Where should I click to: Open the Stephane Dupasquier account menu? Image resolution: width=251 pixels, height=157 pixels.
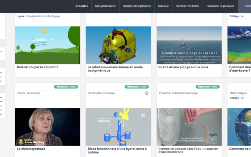(220, 6)
